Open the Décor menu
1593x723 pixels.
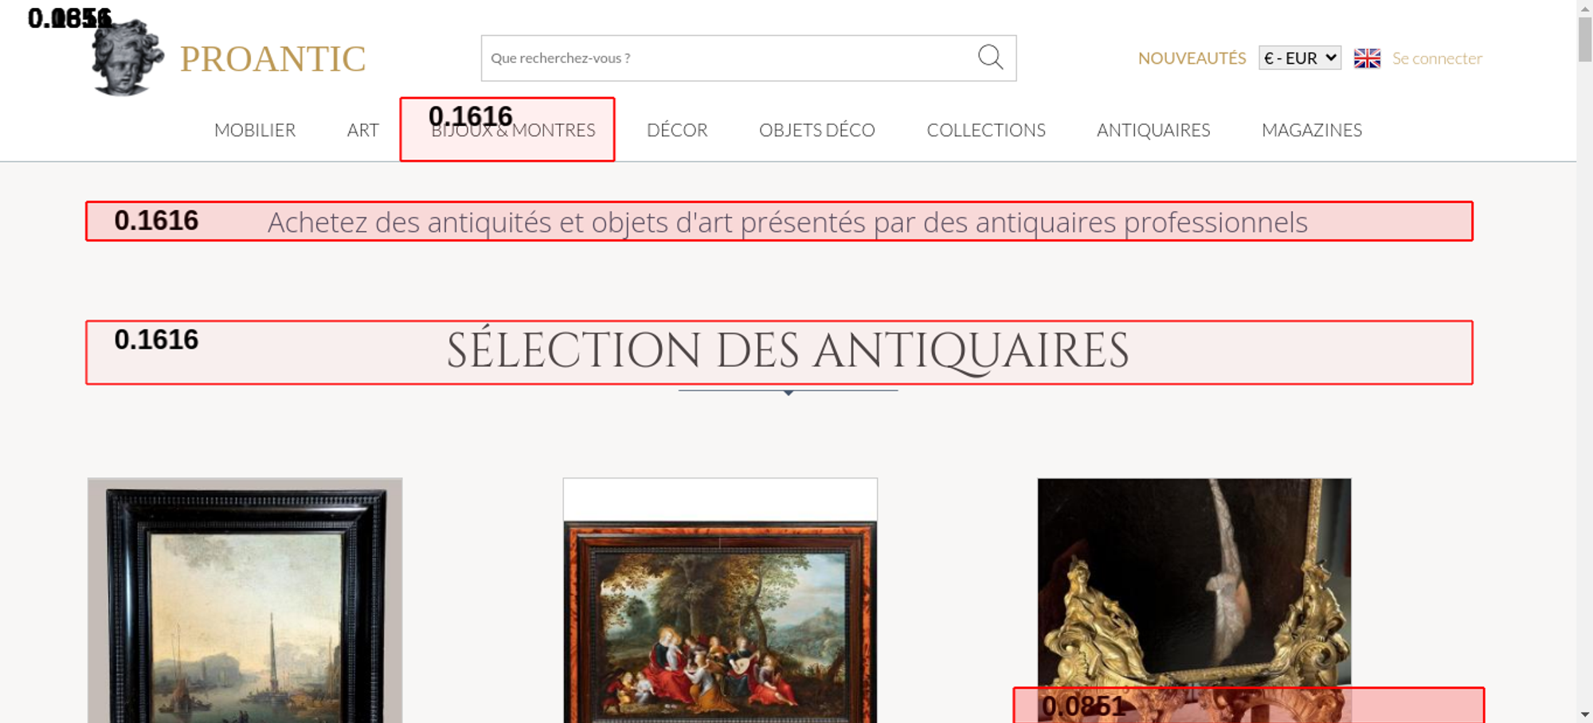(677, 130)
